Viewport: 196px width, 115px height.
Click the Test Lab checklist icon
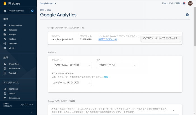(5, 73)
